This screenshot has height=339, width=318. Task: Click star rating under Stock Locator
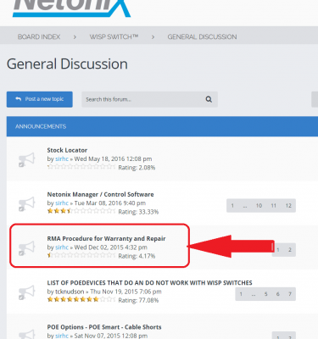[81, 167]
